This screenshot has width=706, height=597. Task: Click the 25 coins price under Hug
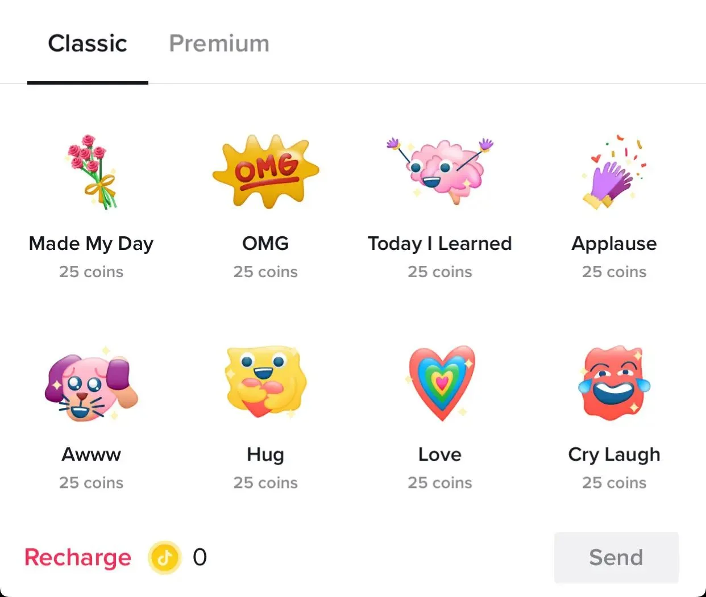[265, 483]
